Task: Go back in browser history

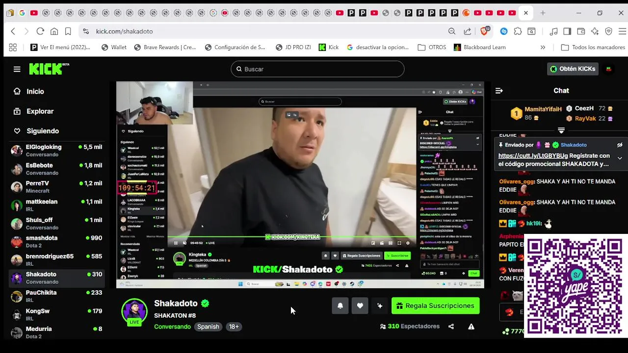Action: 13,31
